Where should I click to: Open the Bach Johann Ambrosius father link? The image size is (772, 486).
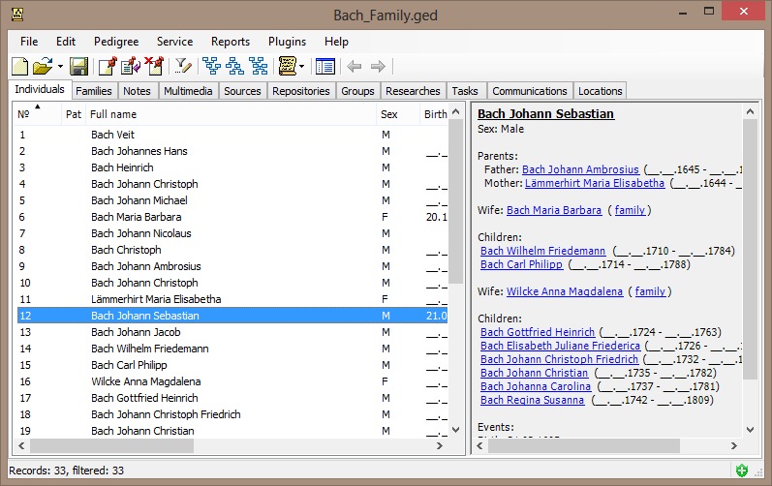click(580, 169)
